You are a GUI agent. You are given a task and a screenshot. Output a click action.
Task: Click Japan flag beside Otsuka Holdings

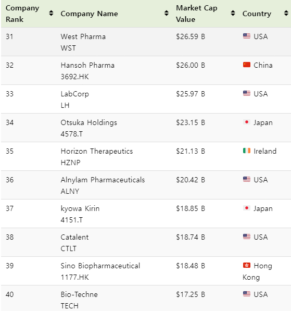247,122
